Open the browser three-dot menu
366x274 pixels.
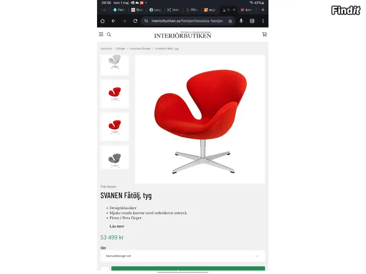(x=263, y=21)
